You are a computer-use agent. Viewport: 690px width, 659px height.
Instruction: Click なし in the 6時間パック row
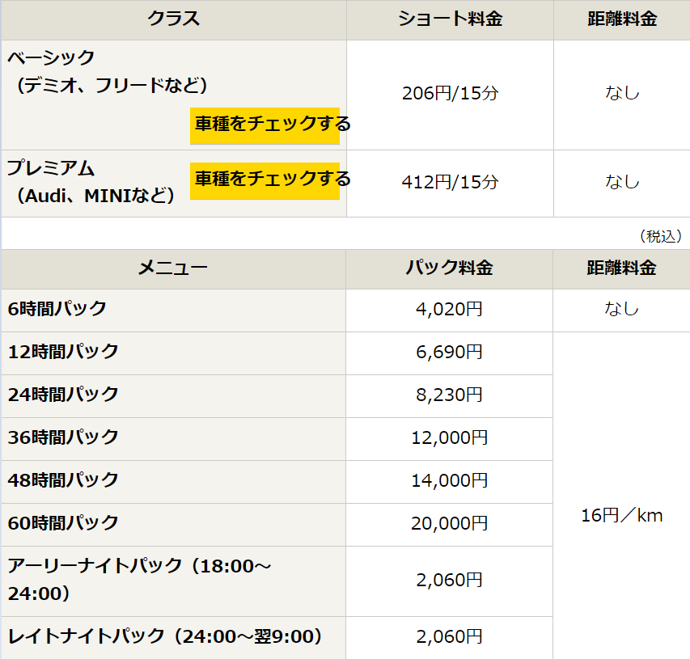(x=621, y=309)
